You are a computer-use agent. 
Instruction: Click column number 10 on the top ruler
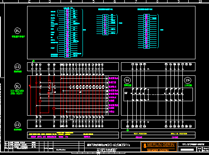click(200, 1)
